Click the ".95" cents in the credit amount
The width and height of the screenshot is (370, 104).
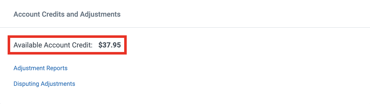pyautogui.click(x=116, y=45)
